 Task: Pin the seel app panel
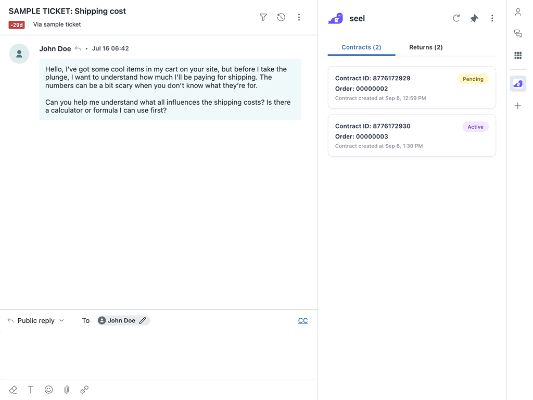474,18
